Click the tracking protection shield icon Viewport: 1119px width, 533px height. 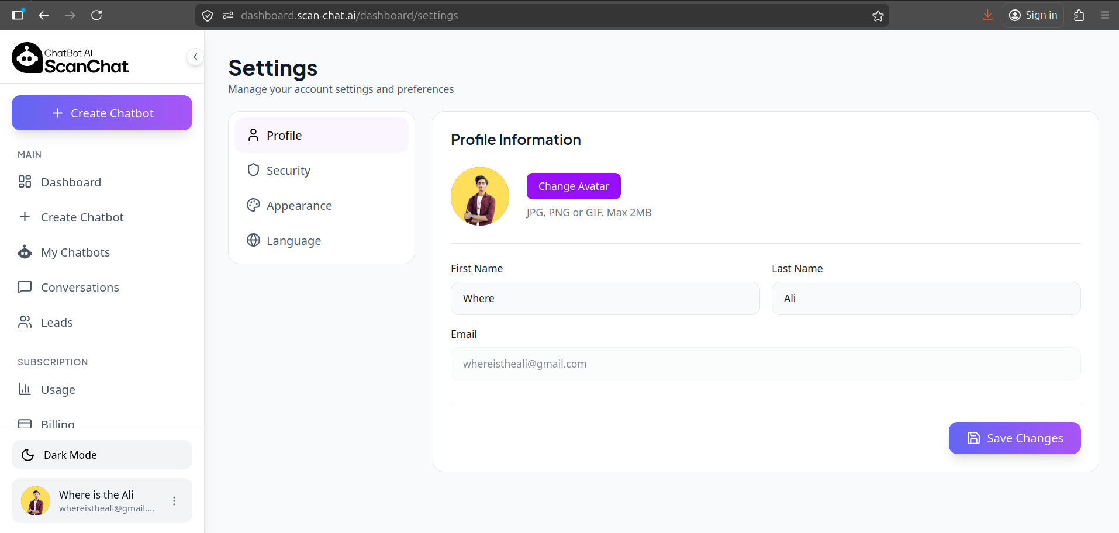[208, 16]
